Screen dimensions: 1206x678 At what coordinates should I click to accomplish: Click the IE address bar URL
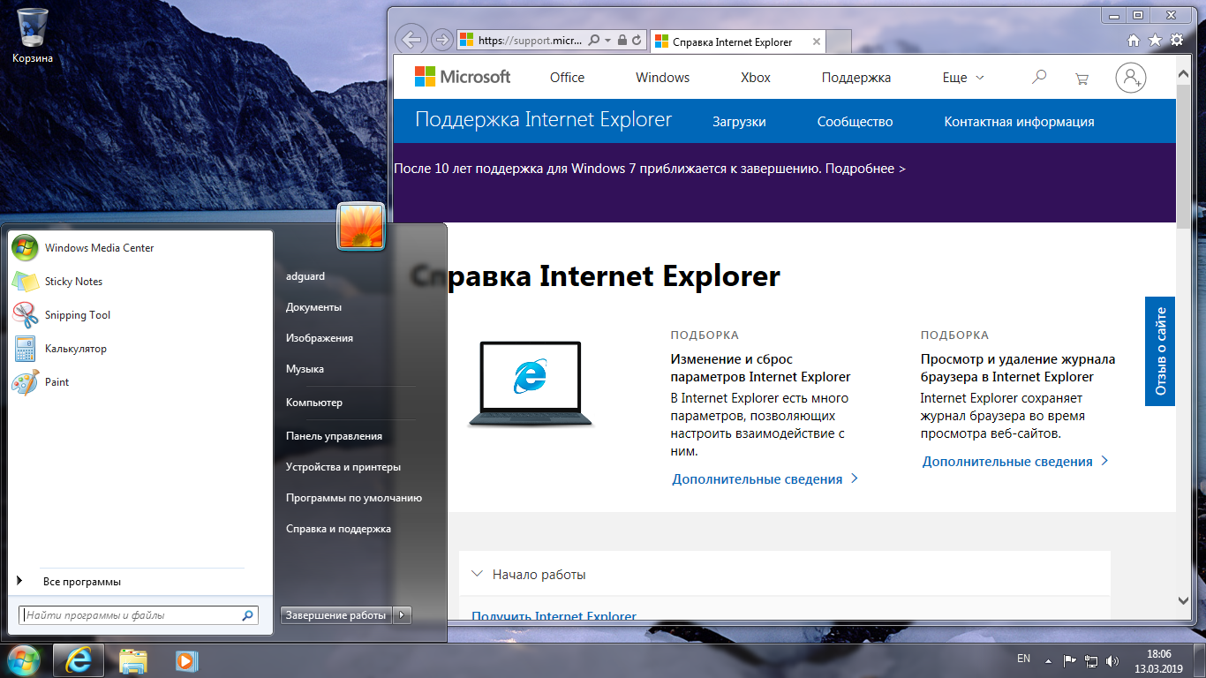pos(531,40)
